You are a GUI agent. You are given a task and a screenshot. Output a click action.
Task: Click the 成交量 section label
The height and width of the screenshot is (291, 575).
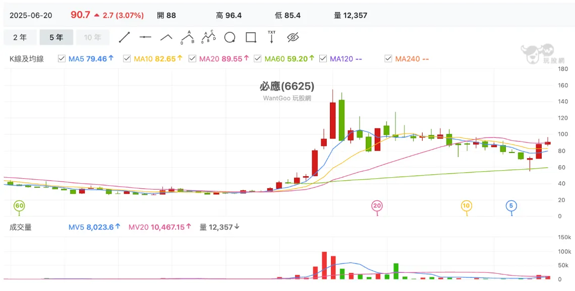[21, 227]
